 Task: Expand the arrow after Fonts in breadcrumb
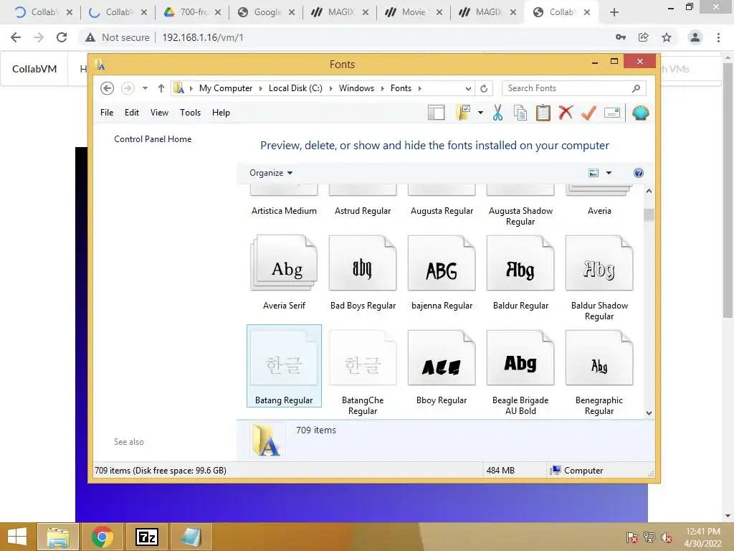coord(419,88)
